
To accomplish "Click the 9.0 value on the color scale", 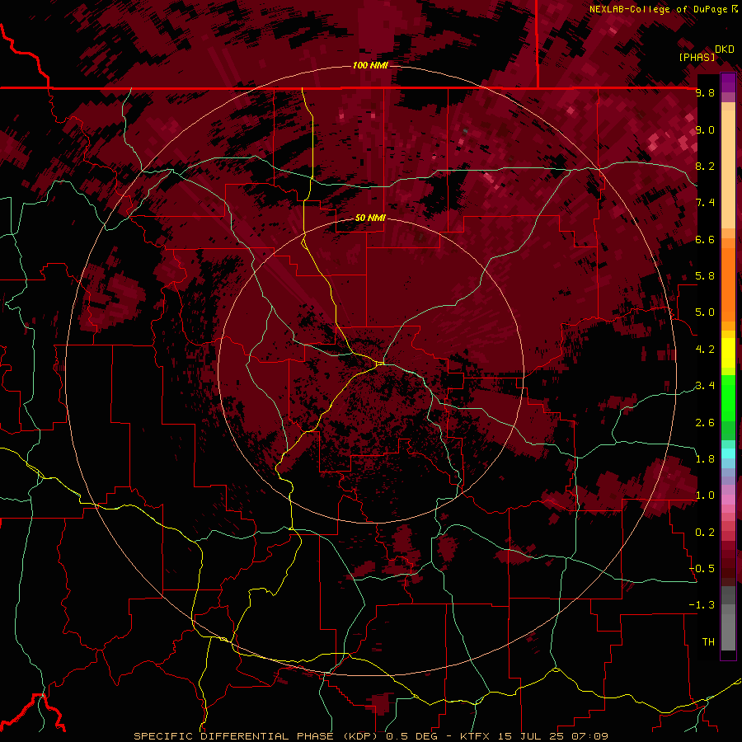I will click(x=705, y=129).
